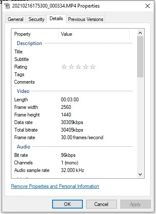Viewport: 156px width, 214px height.
Task: Click the audio bit rate value 96kbps
Action: pos(68,155)
